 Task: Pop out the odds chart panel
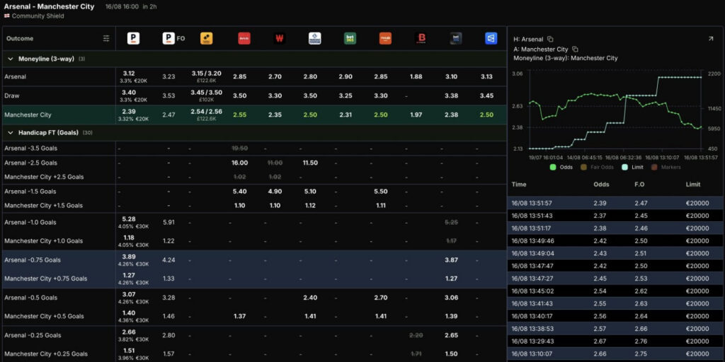(x=711, y=39)
